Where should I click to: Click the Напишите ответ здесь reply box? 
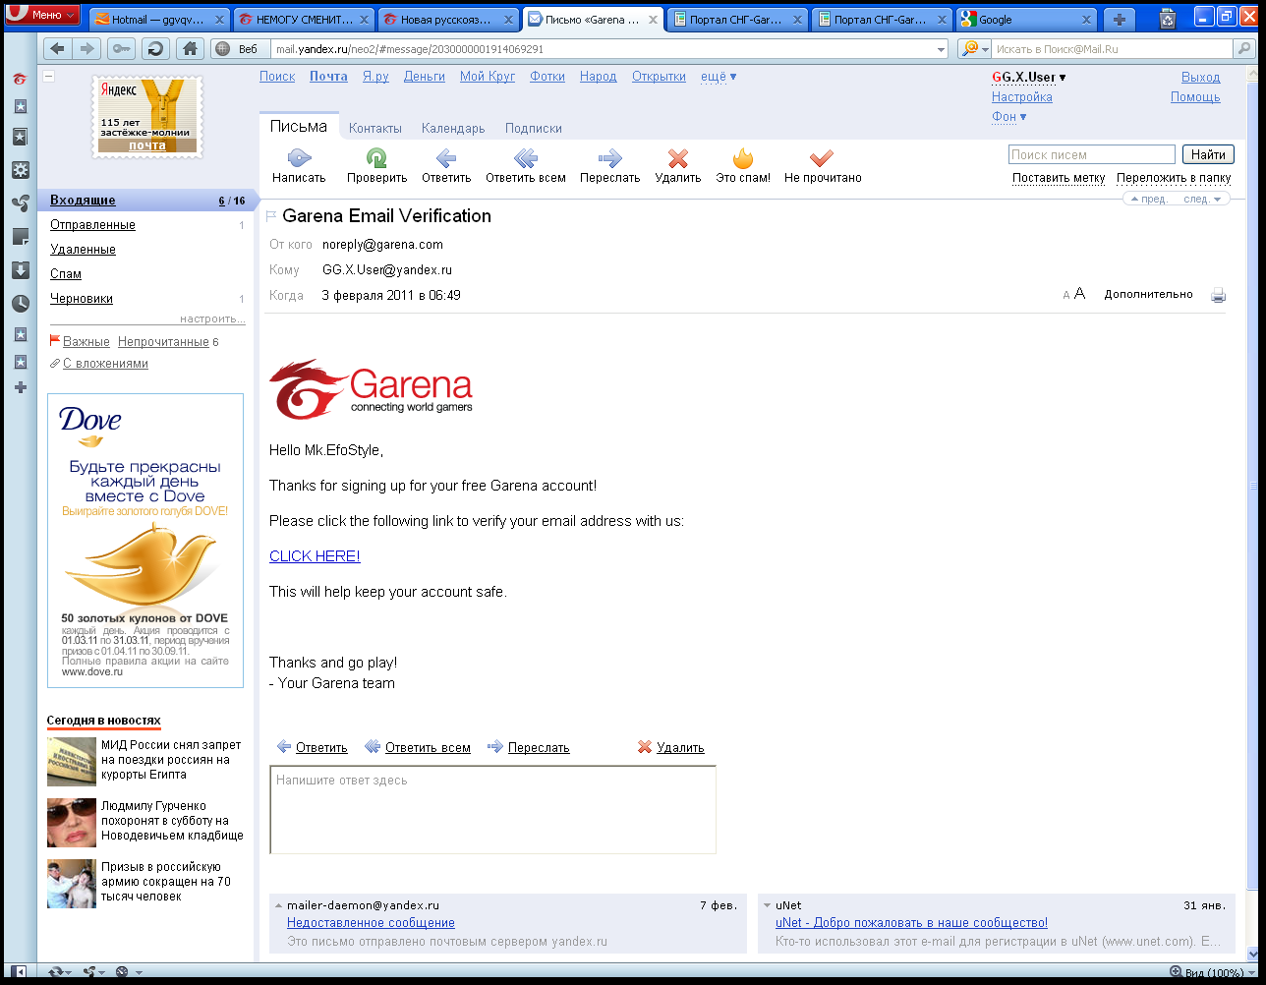pos(492,810)
